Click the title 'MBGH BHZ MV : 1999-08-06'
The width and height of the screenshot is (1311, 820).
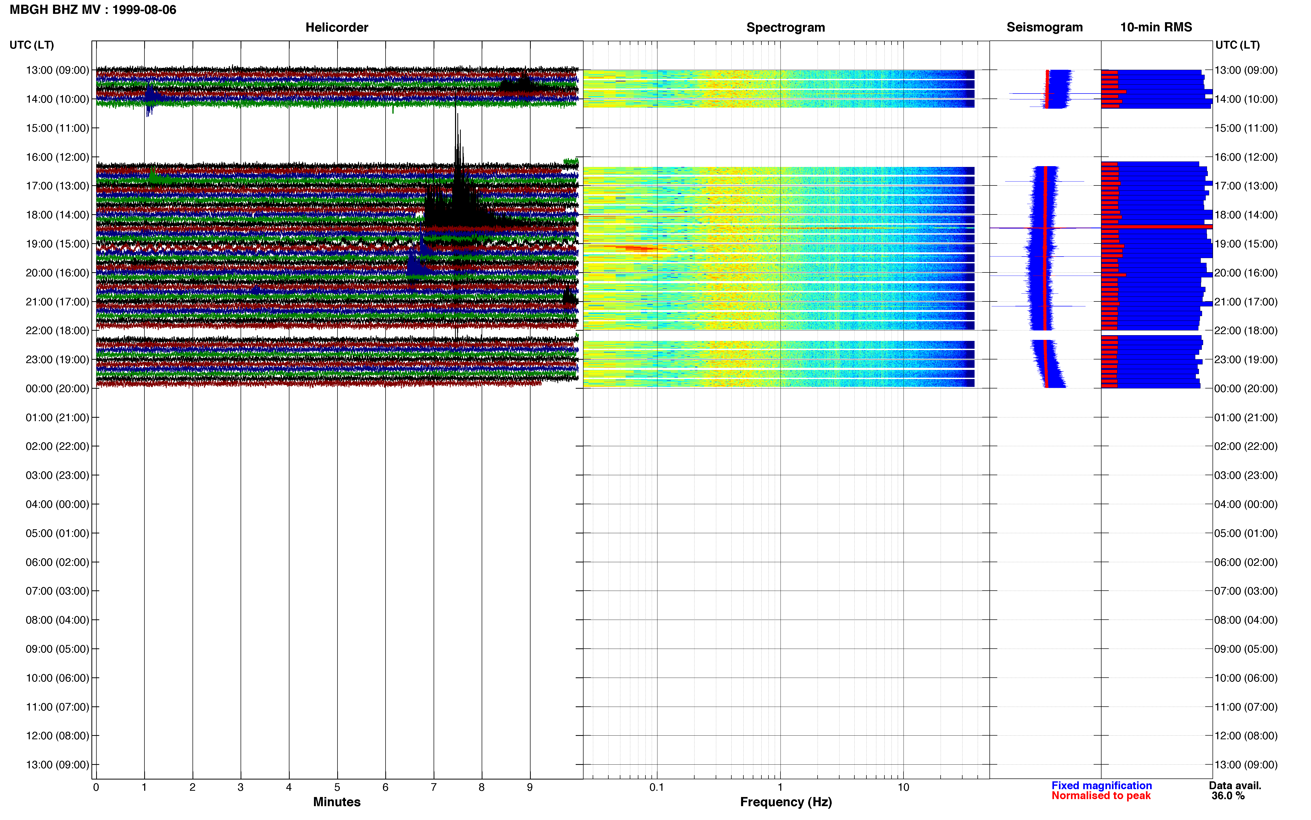(93, 10)
